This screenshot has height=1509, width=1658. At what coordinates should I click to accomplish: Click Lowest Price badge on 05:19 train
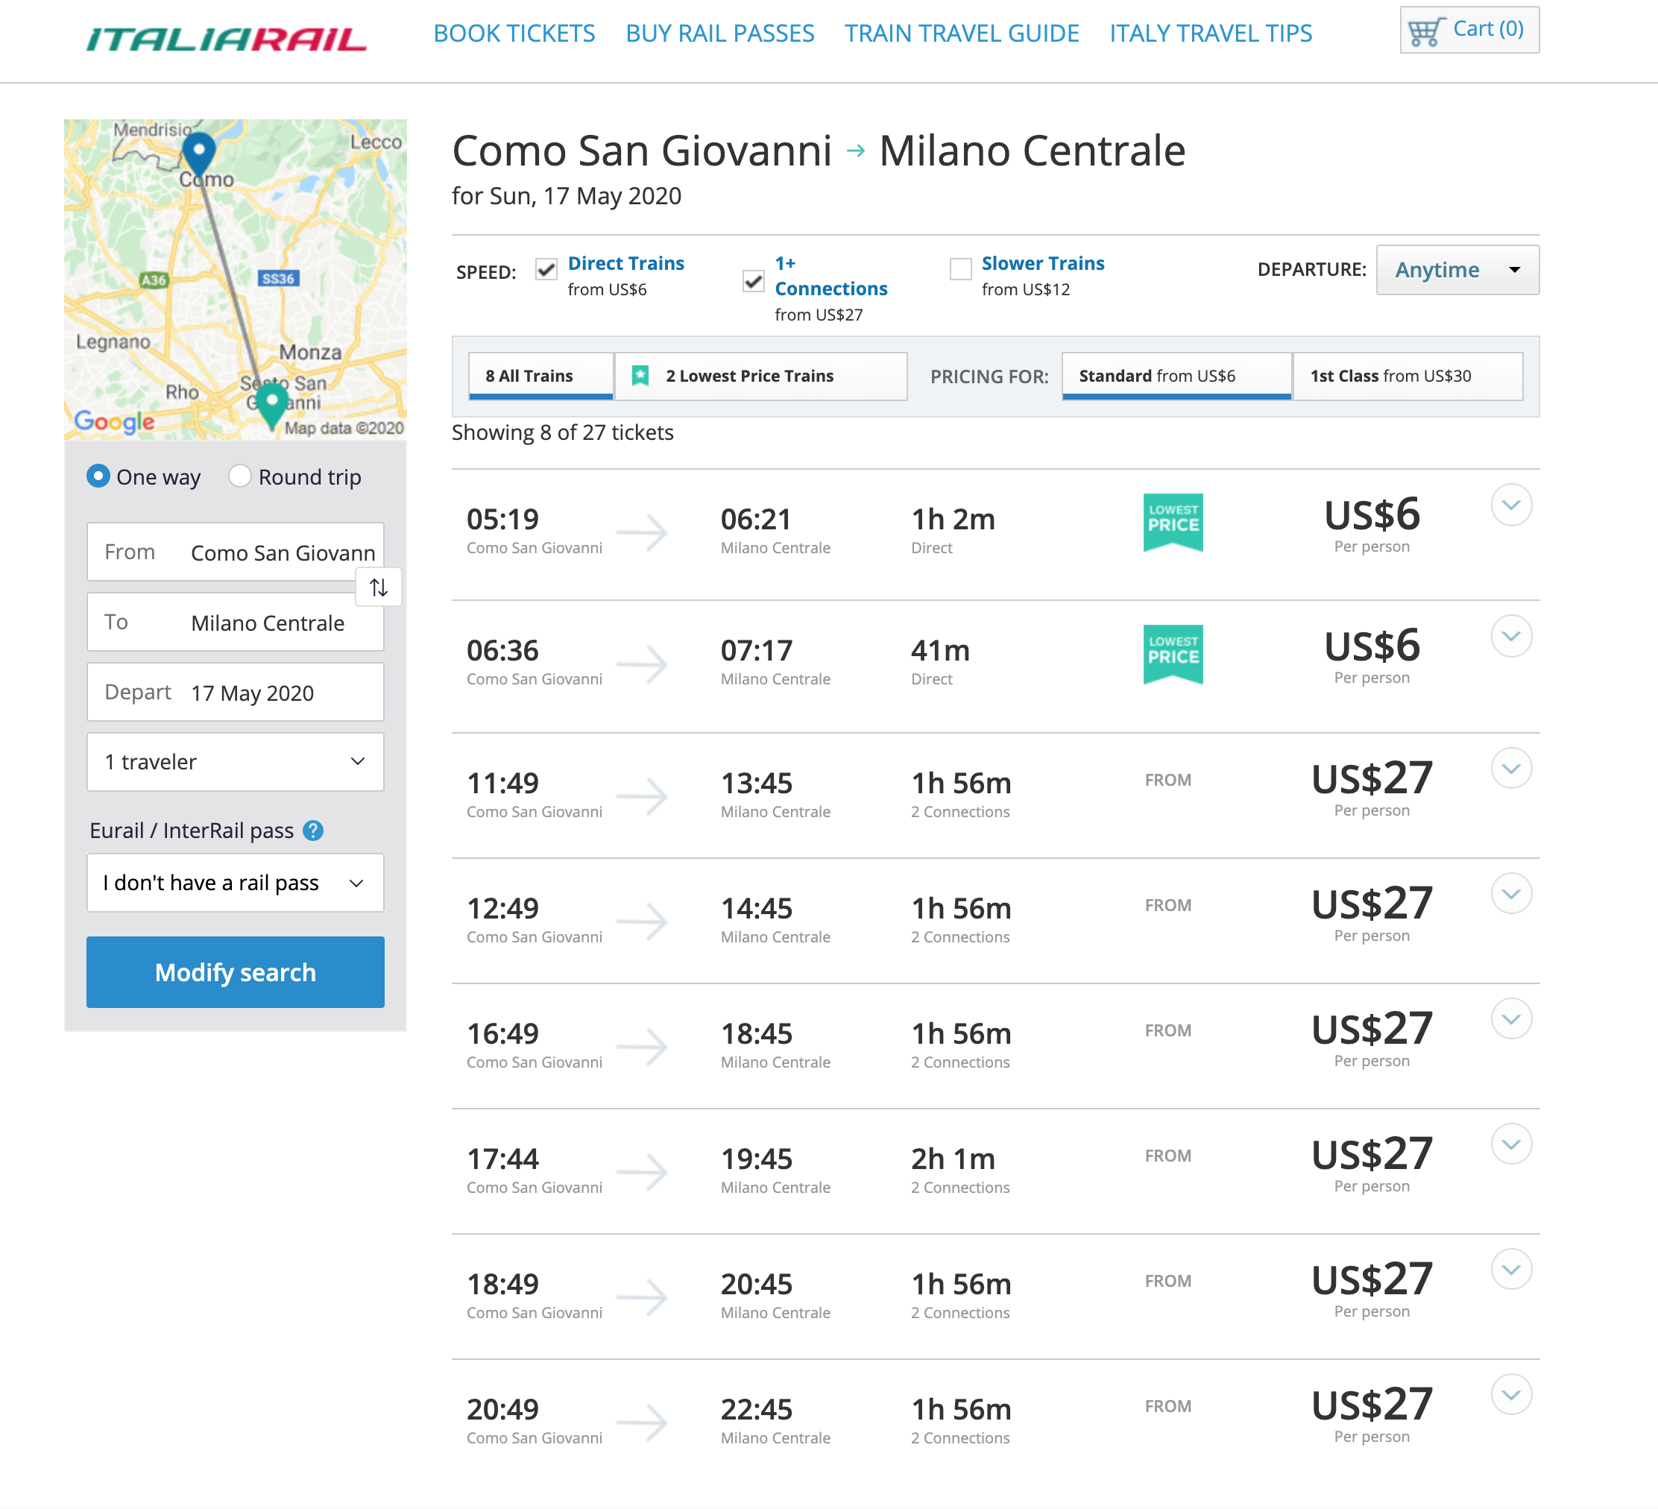point(1173,522)
